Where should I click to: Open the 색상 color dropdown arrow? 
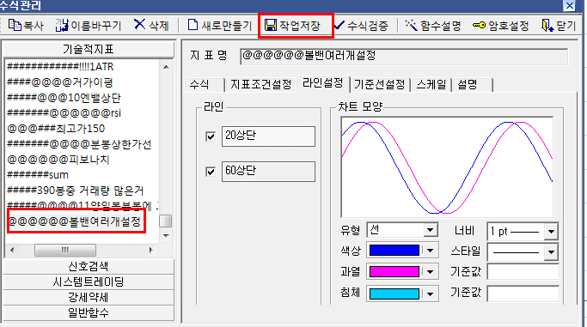430,251
